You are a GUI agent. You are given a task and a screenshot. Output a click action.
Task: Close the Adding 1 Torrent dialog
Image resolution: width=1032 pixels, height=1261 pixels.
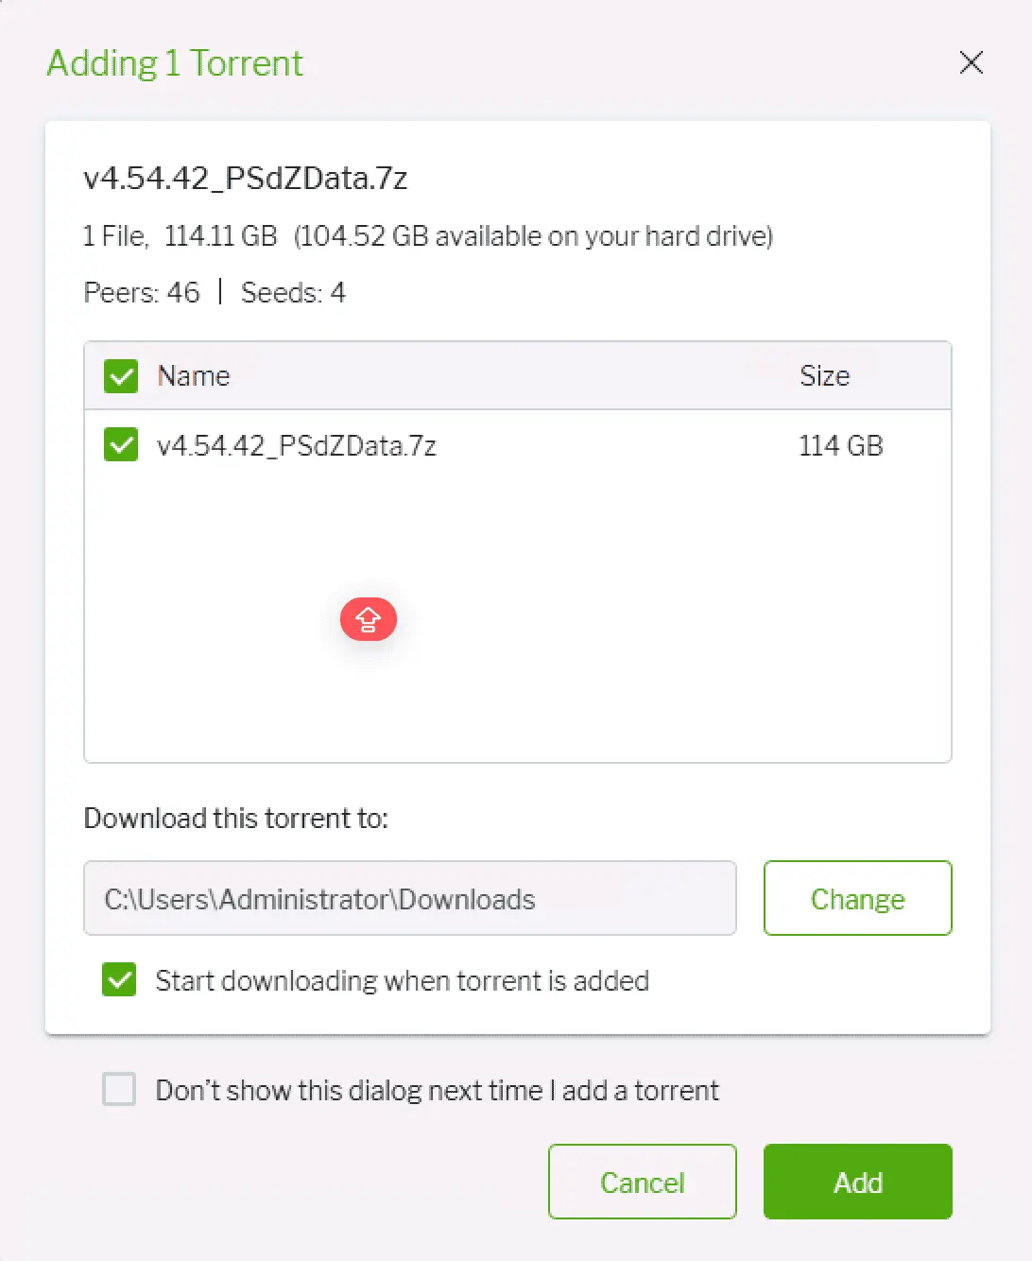point(971,63)
